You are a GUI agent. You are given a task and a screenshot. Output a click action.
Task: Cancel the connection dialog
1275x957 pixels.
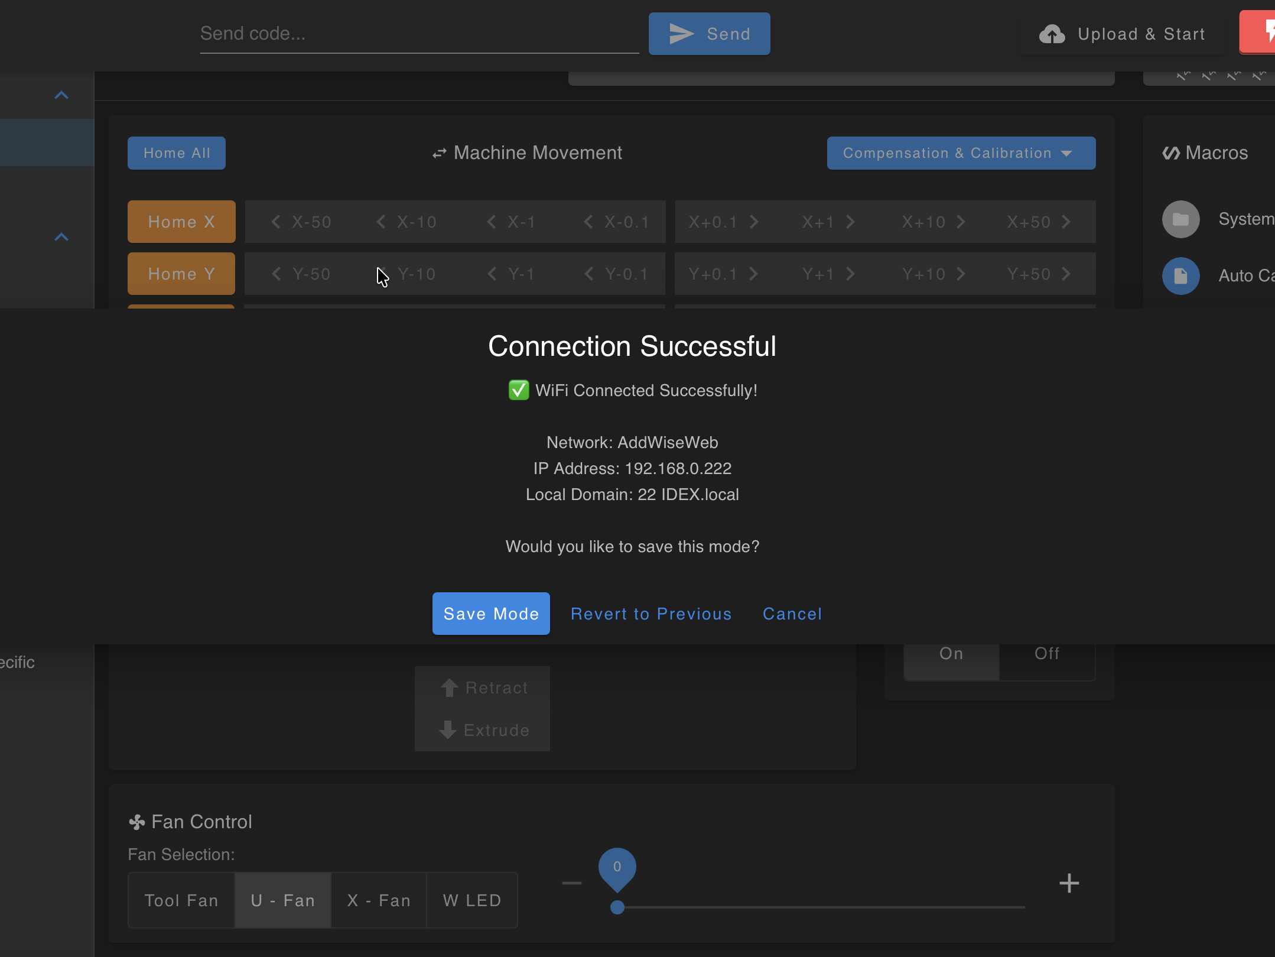(792, 614)
